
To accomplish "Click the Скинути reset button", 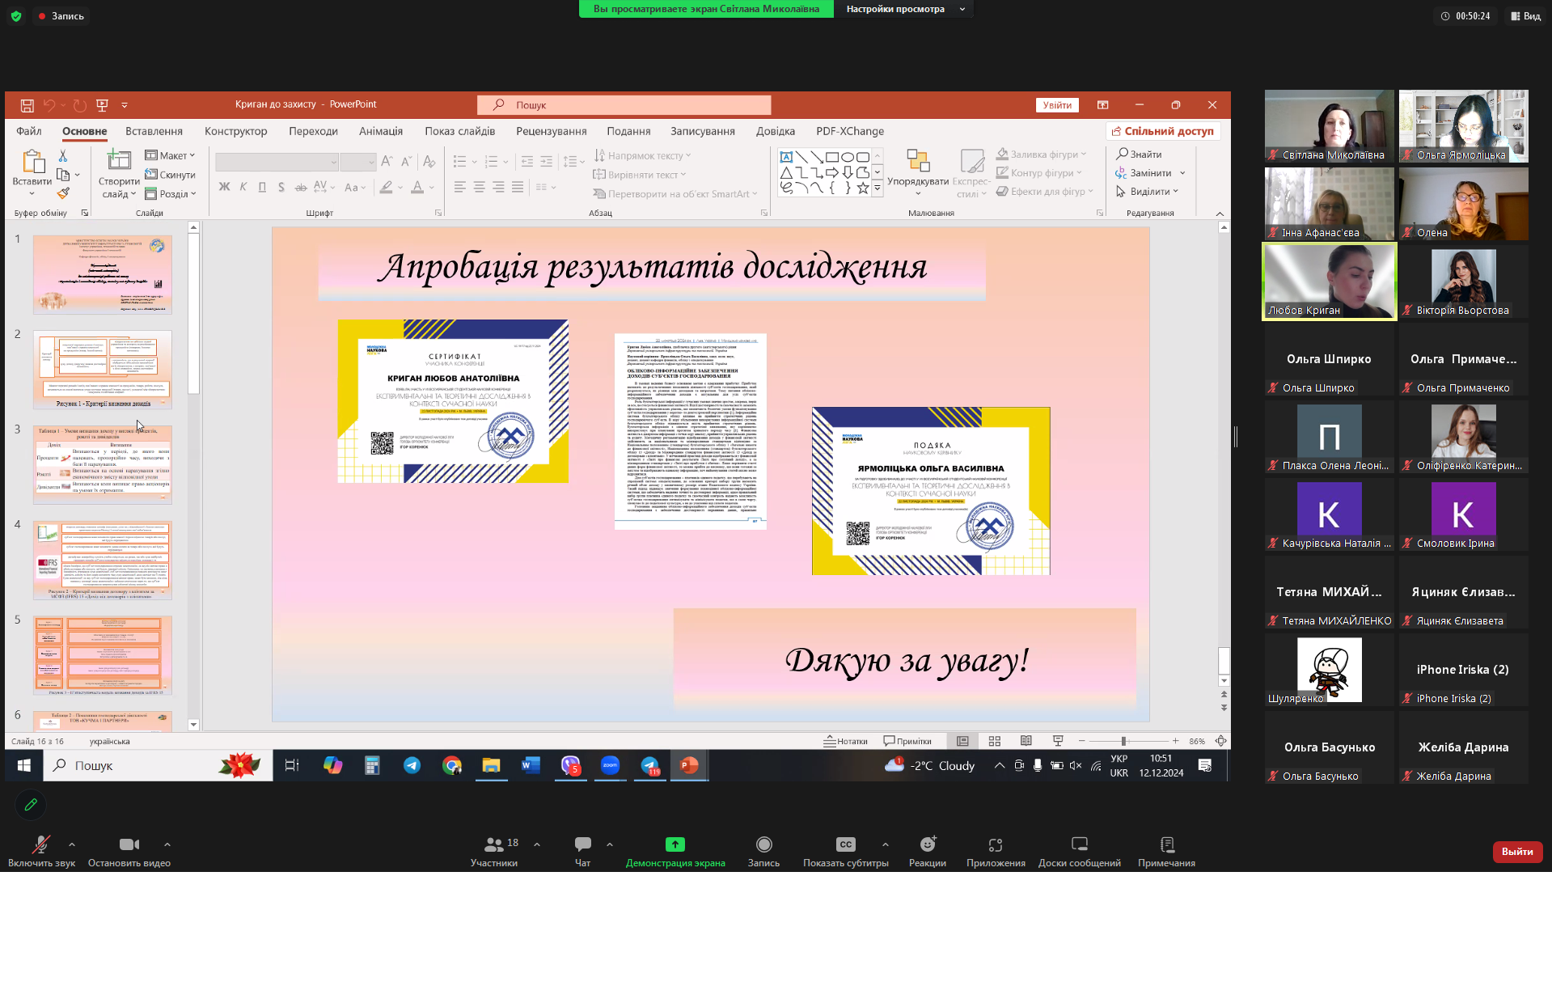I will tap(170, 175).
